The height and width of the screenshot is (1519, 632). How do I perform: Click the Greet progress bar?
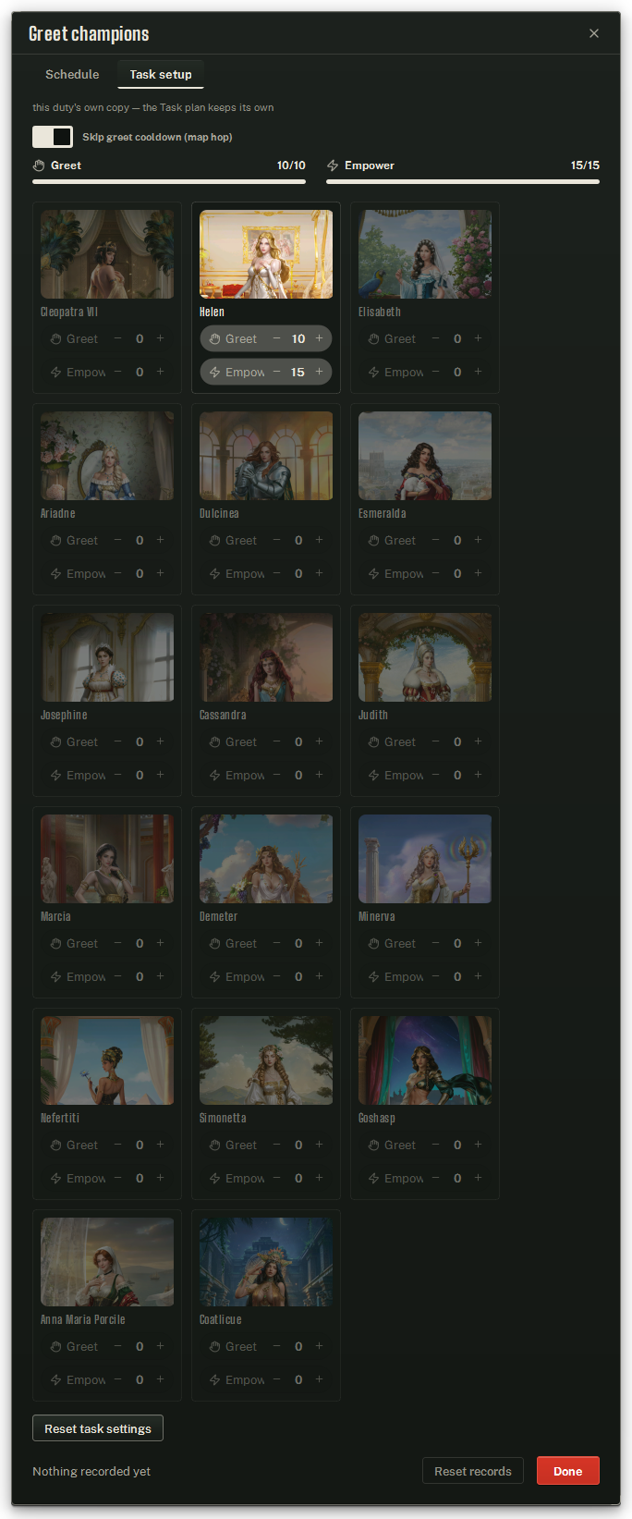tap(169, 181)
